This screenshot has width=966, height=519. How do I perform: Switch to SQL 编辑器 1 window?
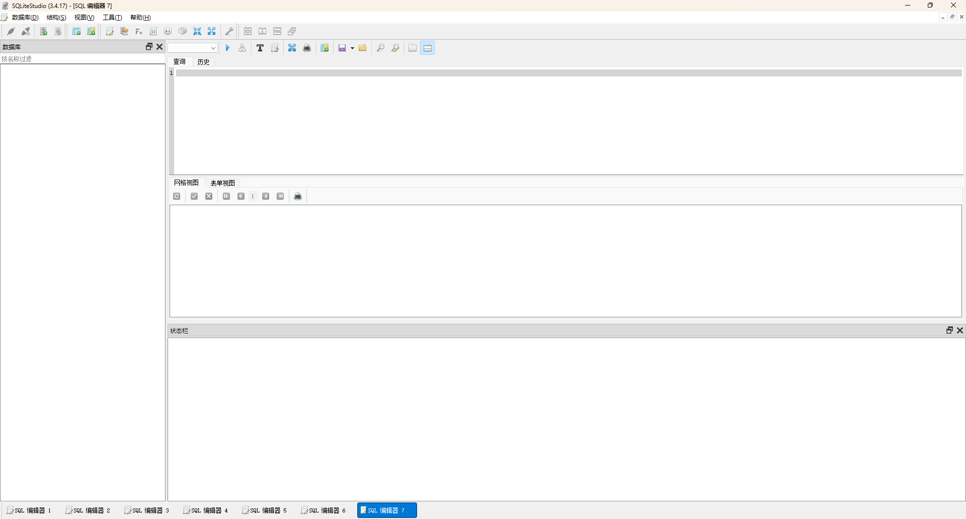tap(29, 510)
